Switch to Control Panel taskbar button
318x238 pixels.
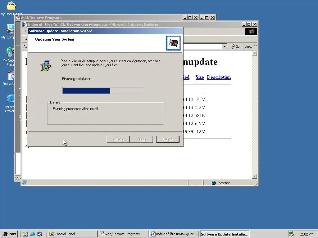[x=73, y=234]
